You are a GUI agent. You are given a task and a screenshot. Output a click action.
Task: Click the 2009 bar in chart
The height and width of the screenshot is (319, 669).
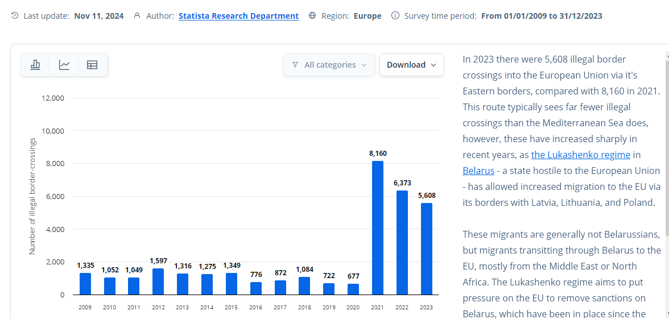pos(85,284)
